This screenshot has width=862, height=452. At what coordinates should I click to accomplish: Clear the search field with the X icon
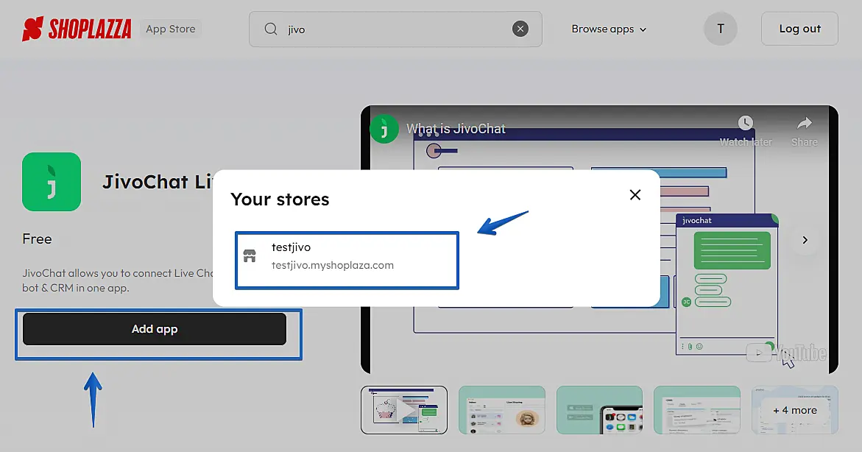(520, 28)
